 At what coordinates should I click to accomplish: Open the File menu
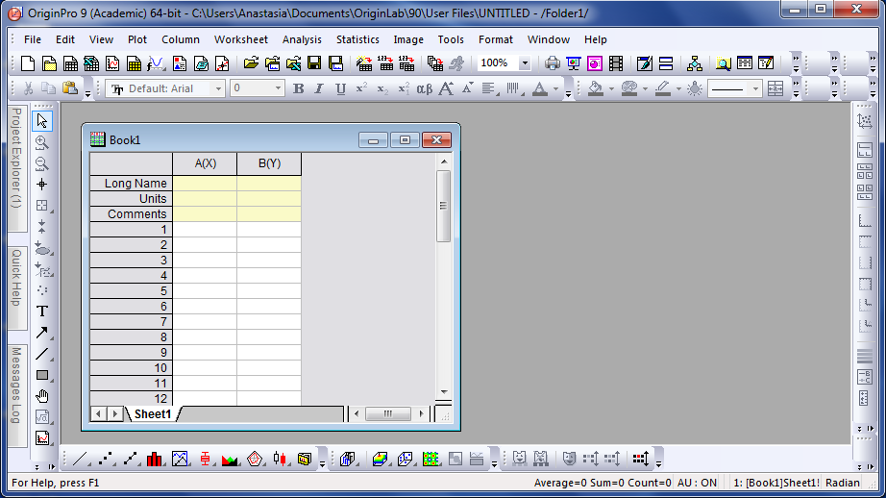pos(33,39)
